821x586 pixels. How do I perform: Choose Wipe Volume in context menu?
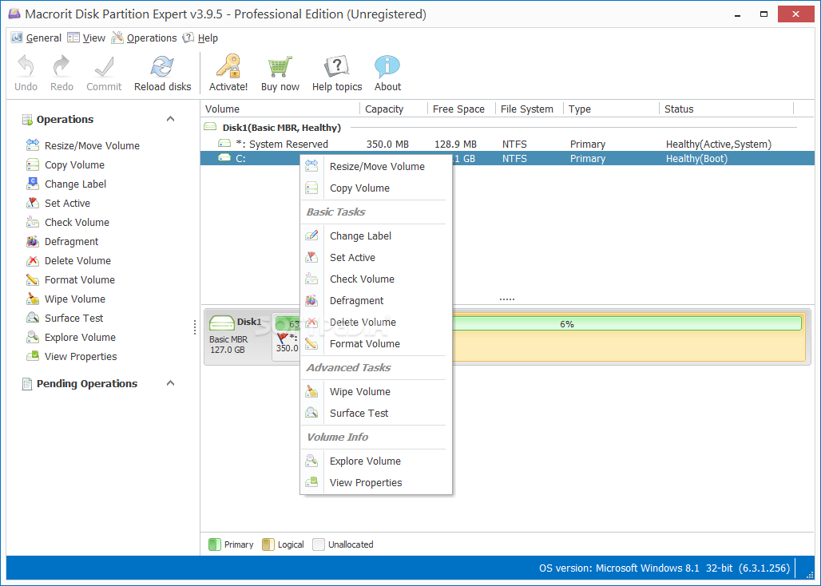coord(376,391)
